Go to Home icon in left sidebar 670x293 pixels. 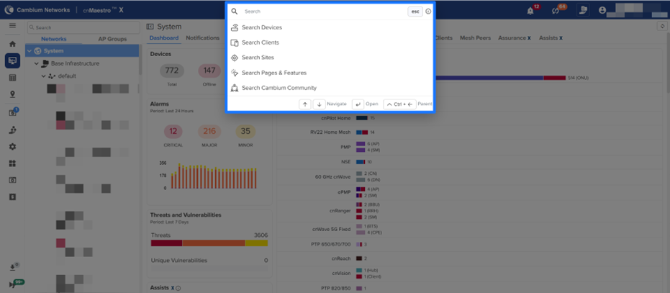click(x=12, y=44)
